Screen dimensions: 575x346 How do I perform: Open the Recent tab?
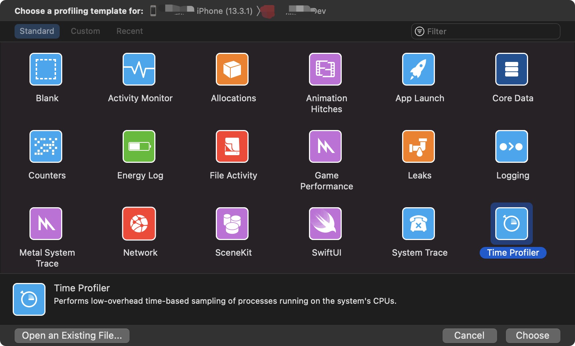point(130,31)
